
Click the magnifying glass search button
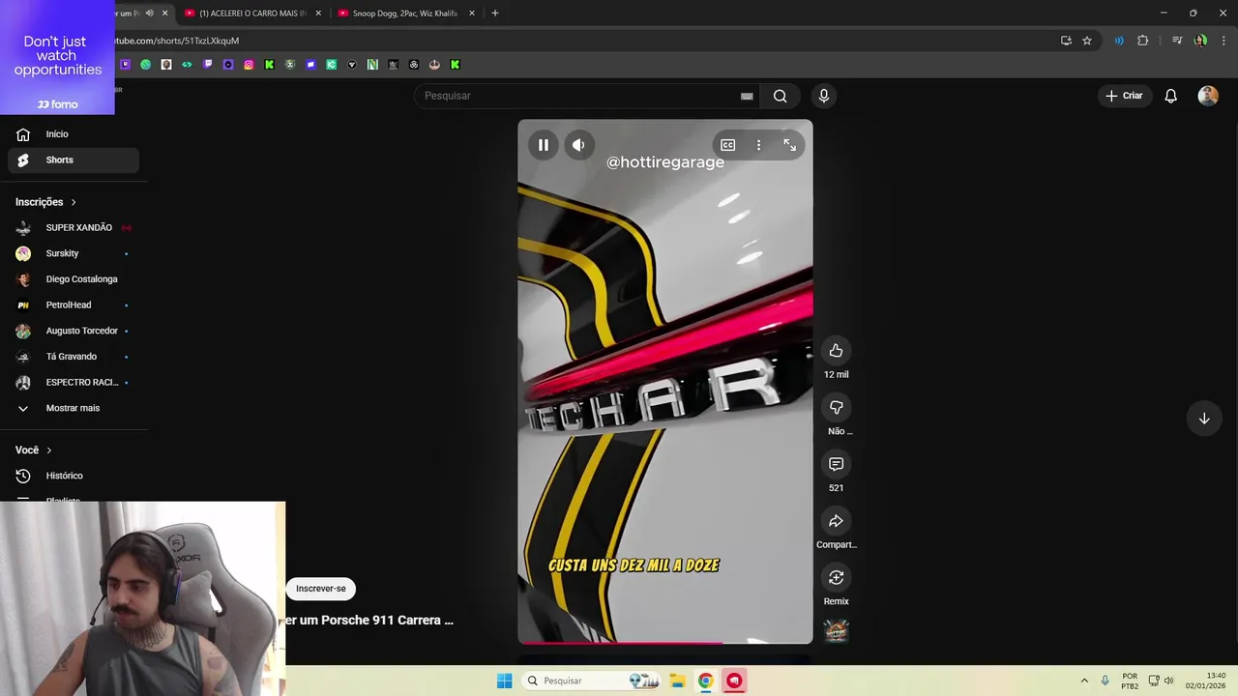[x=781, y=96]
